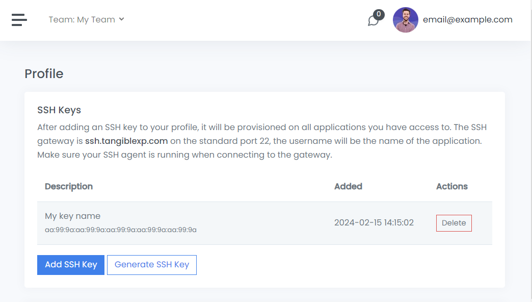
Task: Click the Generate SSH Key button
Action: 152,265
